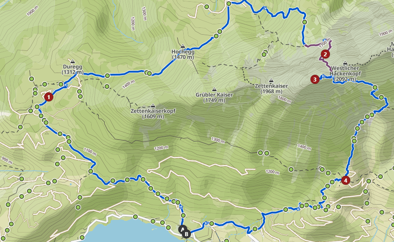The width and height of the screenshot is (394, 242).
Task: Select the start point marker A
Action: pos(182,229)
